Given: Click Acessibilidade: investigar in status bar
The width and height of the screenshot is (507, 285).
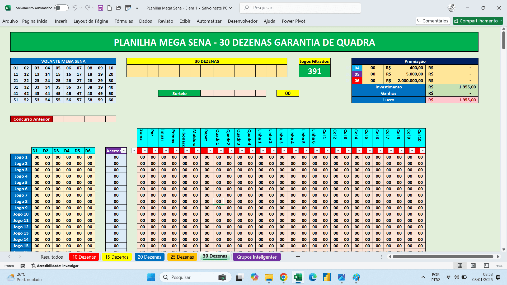Looking at the screenshot, I should coord(55,266).
